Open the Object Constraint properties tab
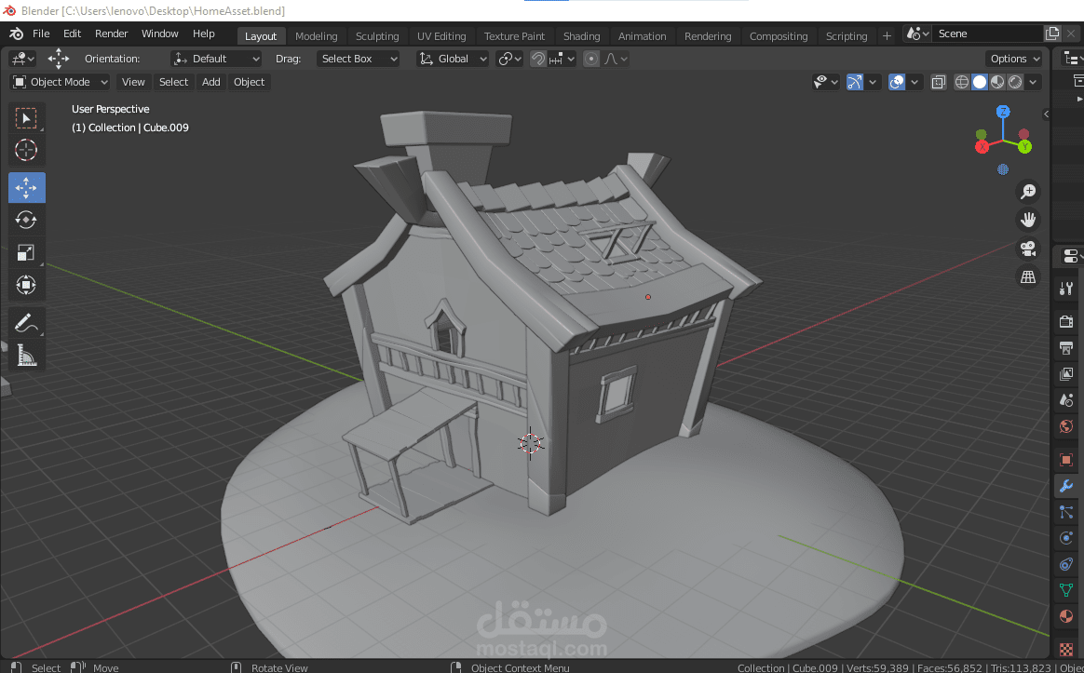Image resolution: width=1084 pixels, height=673 pixels. click(1066, 564)
